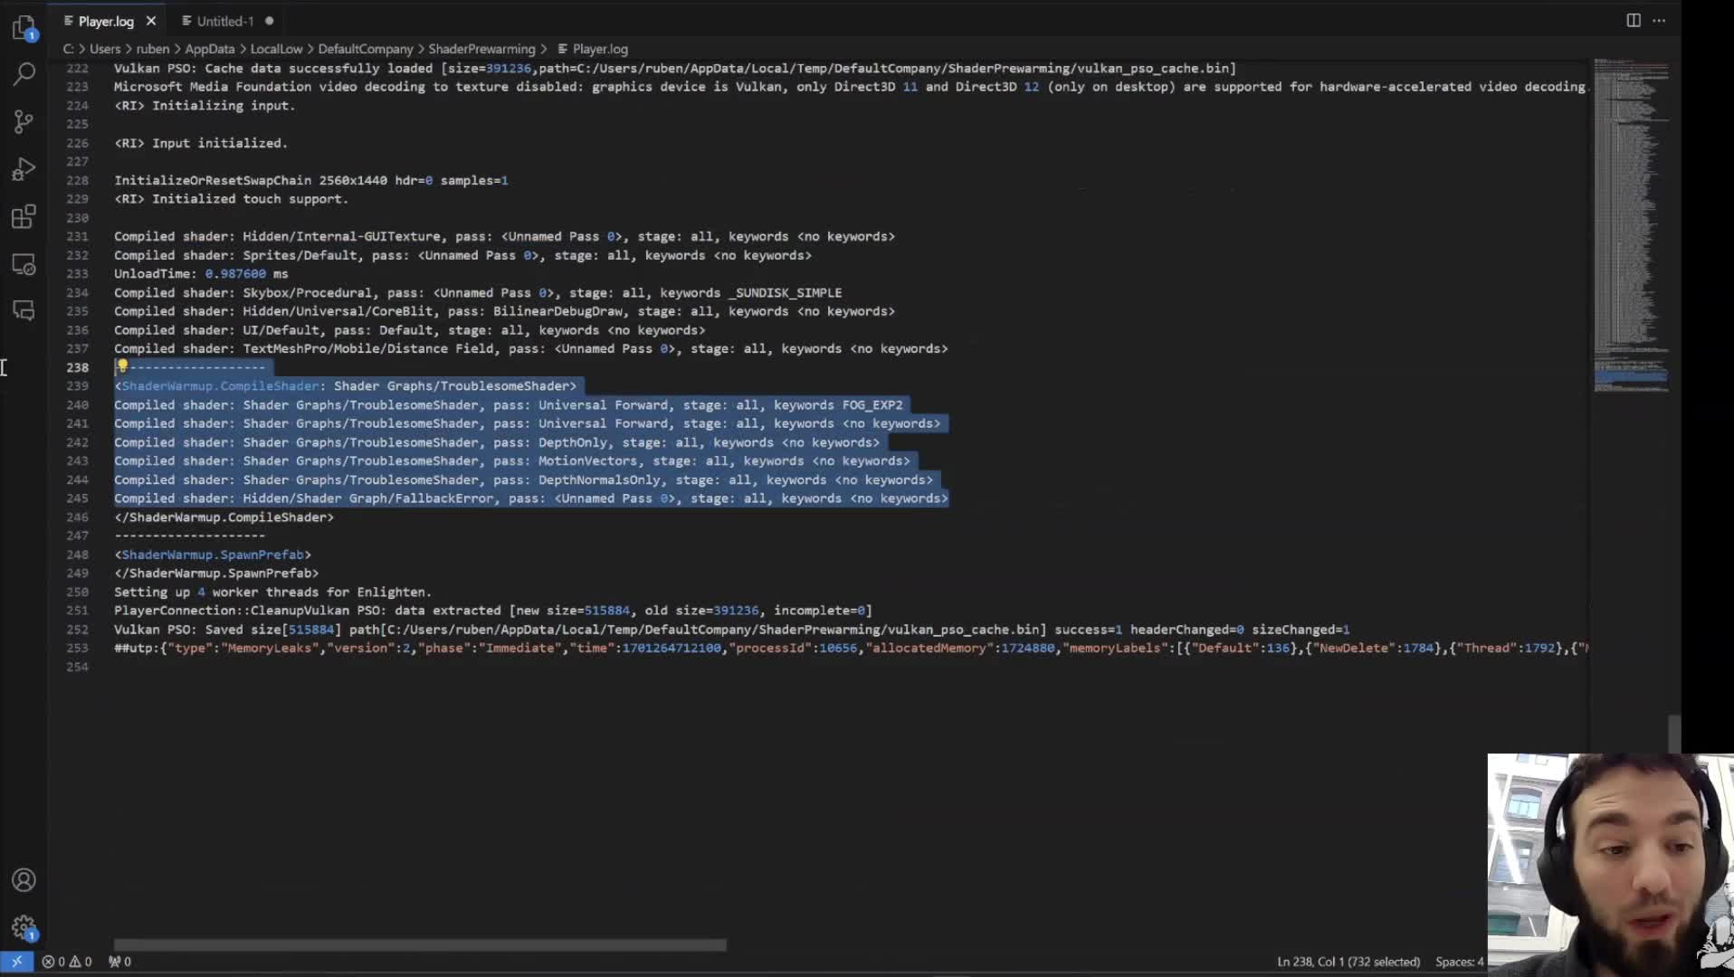Open the DefaultCompany breadcrumb dropdown
The image size is (1734, 977).
367,49
